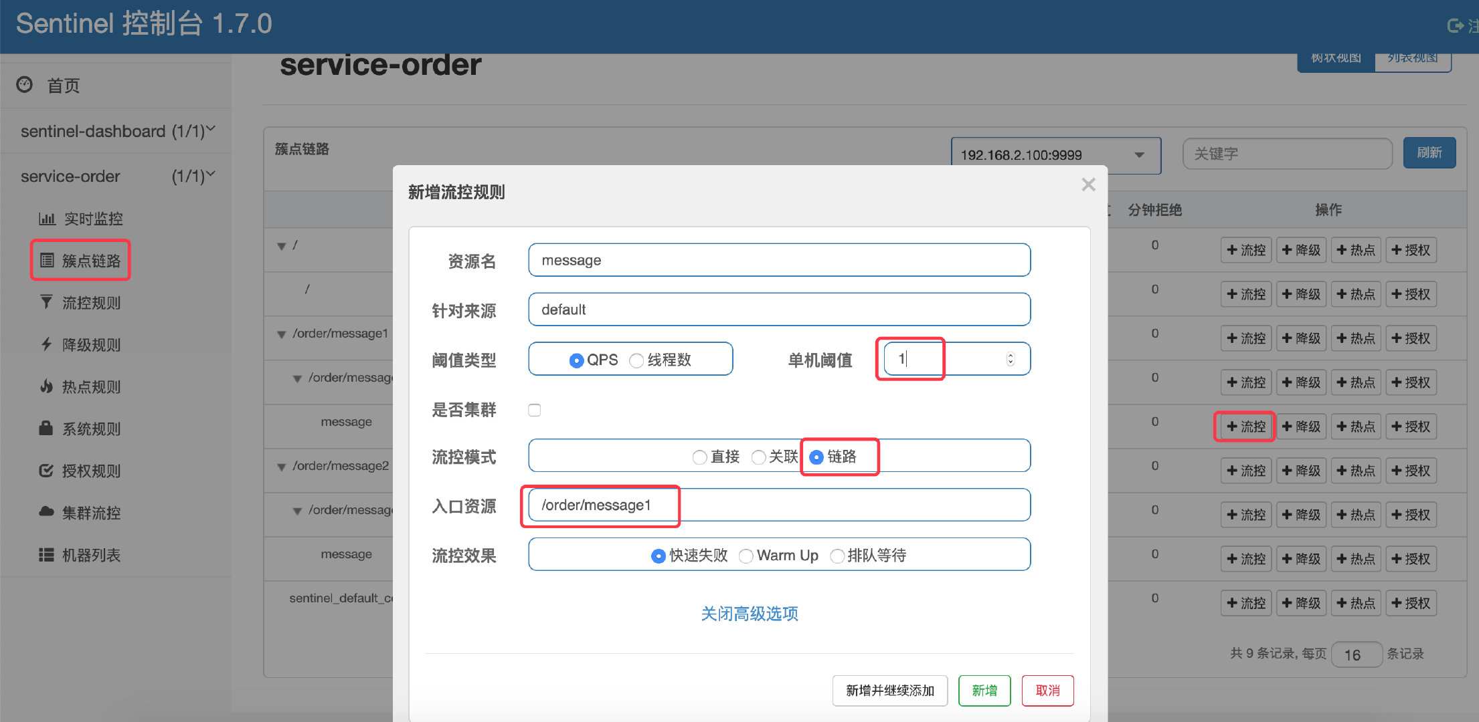Click the 热点规则 flame icon
1479x722 pixels.
(46, 386)
